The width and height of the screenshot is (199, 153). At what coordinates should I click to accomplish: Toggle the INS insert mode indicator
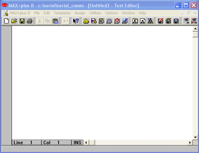[77, 142]
